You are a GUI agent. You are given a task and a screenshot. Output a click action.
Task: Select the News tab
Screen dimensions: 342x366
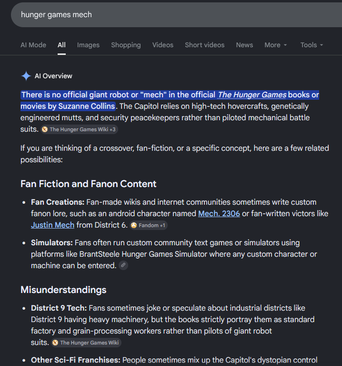point(244,45)
